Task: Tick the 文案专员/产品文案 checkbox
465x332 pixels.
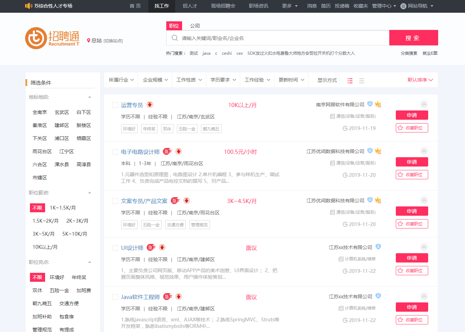Action: pos(116,201)
